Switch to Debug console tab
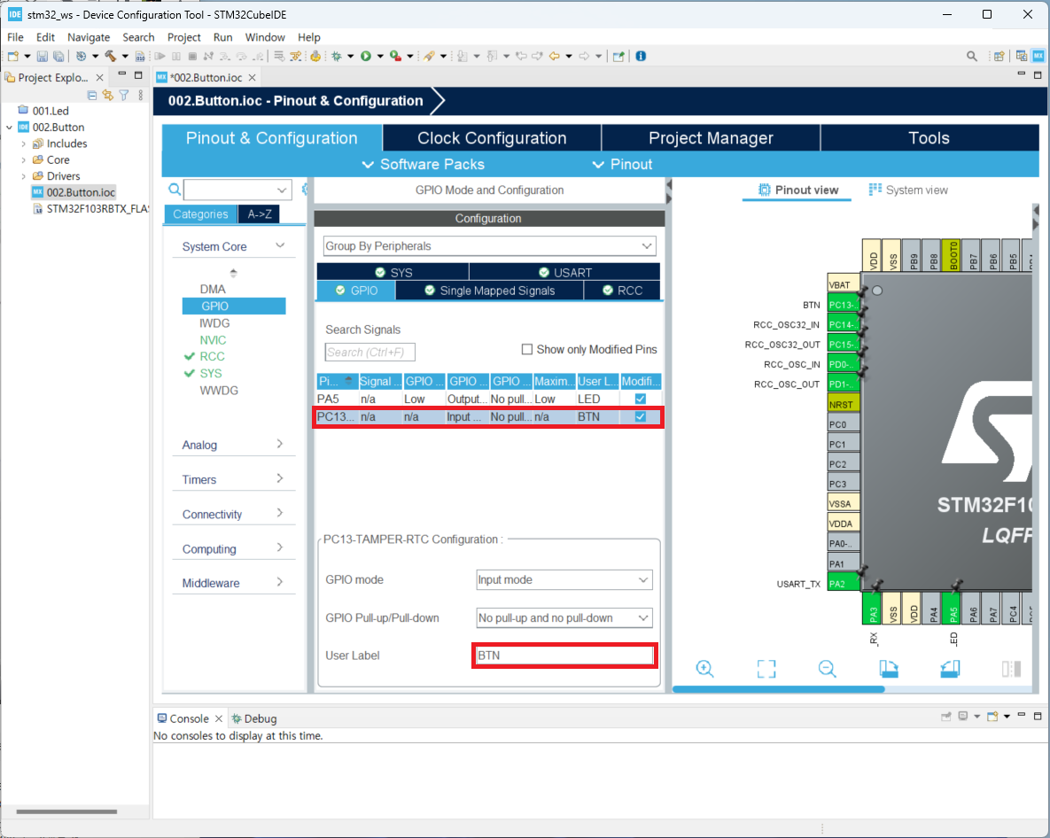 click(x=253, y=718)
